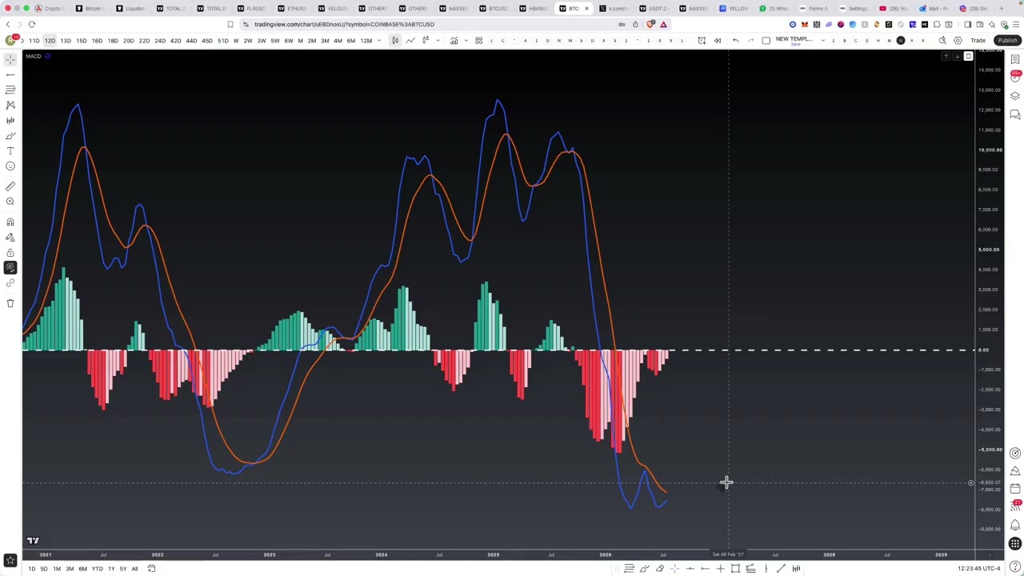The height and width of the screenshot is (576, 1024).
Task: Open the object tree layers icon
Action: (x=1014, y=96)
